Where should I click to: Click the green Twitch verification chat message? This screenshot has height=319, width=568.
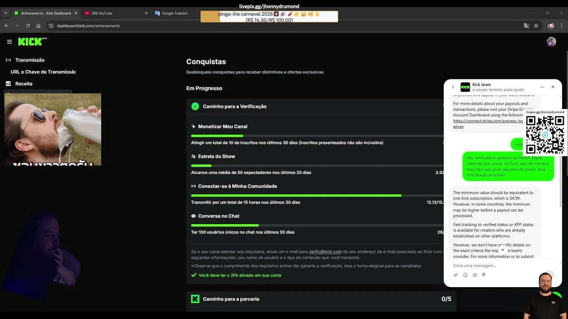[x=508, y=166]
